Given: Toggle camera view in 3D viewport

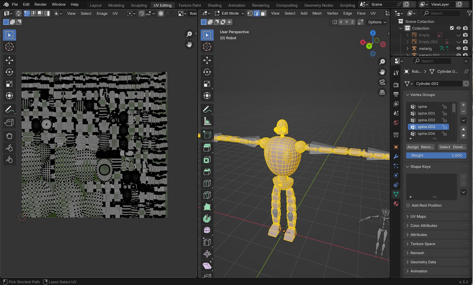Looking at the screenshot, I should click(382, 82).
